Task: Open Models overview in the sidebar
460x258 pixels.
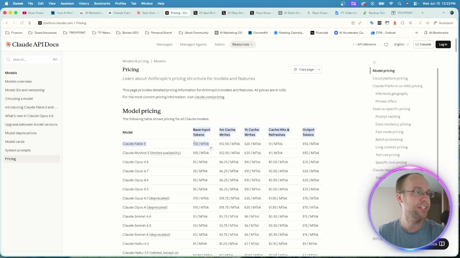Action: (x=18, y=81)
